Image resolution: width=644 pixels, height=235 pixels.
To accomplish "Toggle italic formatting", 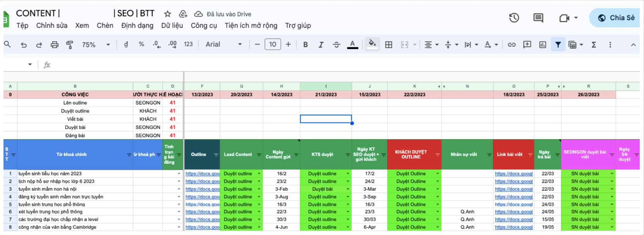I will click(321, 45).
